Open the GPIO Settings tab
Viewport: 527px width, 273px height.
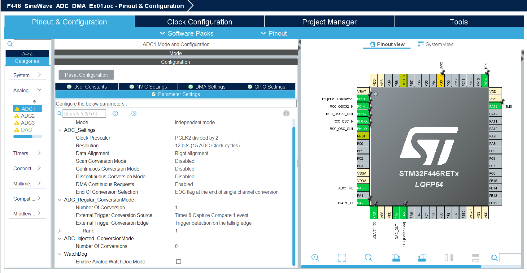tap(266, 87)
